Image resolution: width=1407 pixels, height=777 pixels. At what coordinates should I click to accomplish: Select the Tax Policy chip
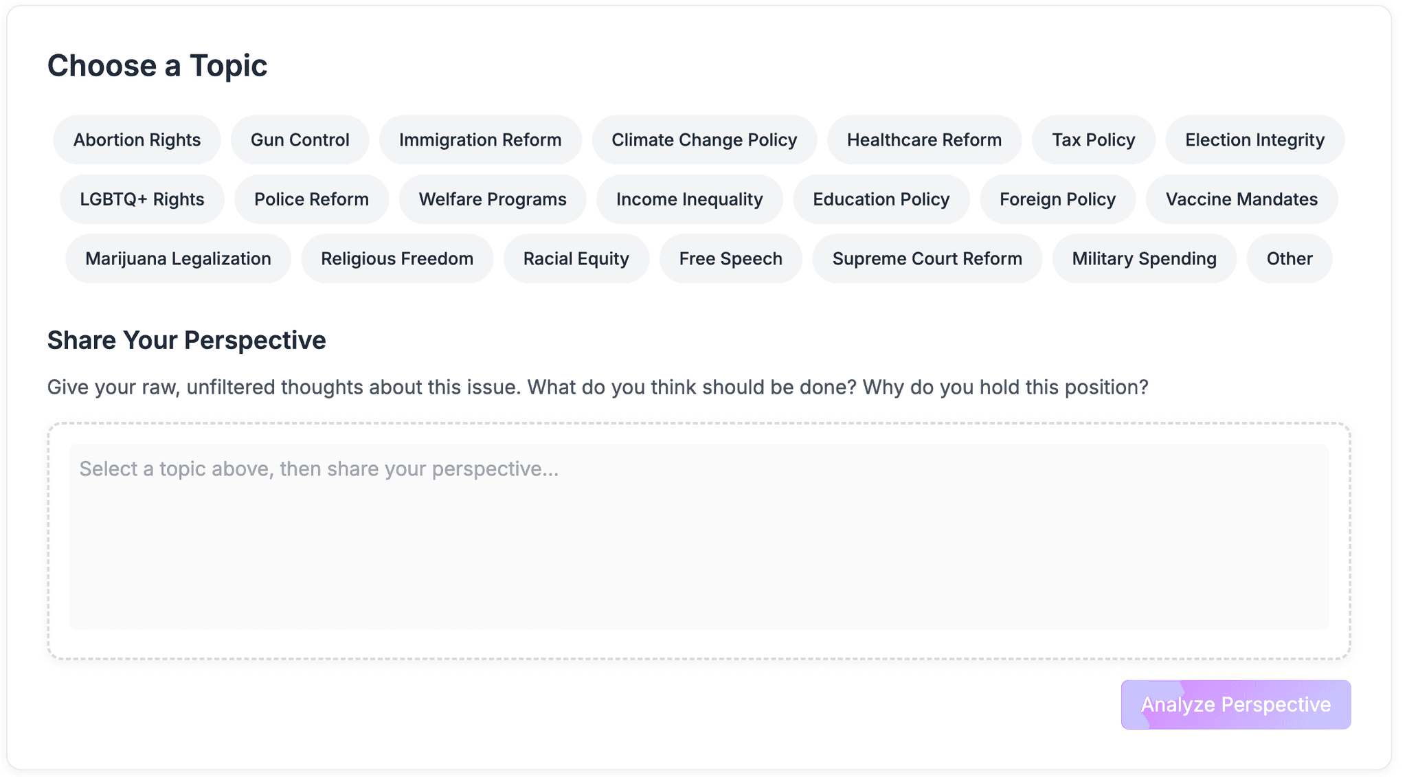[1093, 139]
